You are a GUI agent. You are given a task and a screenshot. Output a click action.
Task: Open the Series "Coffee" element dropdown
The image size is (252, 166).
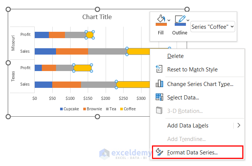pyautogui.click(x=213, y=26)
